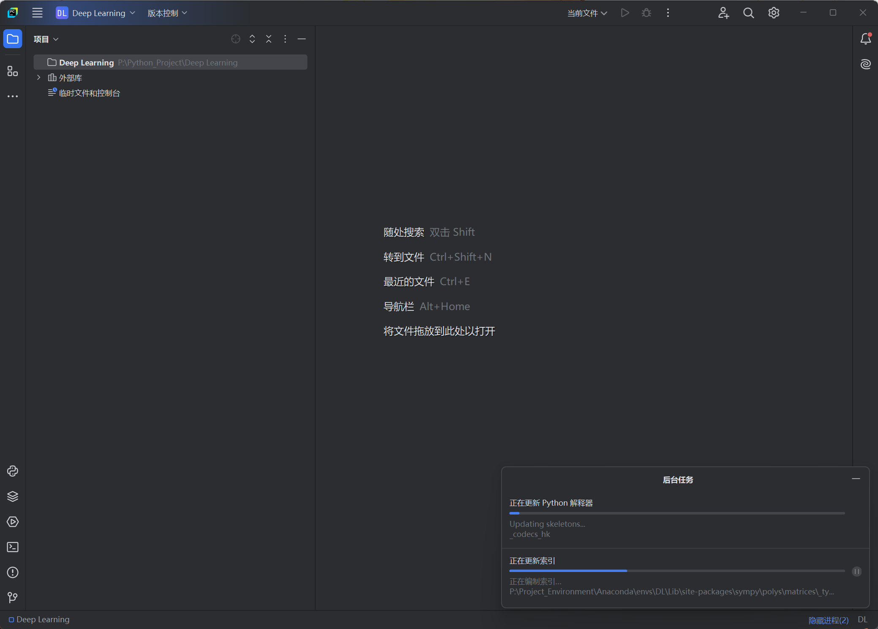Open the Python Console tool window
The height and width of the screenshot is (629, 878).
click(13, 471)
